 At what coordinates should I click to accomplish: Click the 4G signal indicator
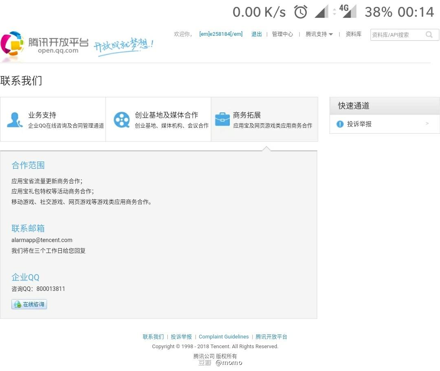348,11
